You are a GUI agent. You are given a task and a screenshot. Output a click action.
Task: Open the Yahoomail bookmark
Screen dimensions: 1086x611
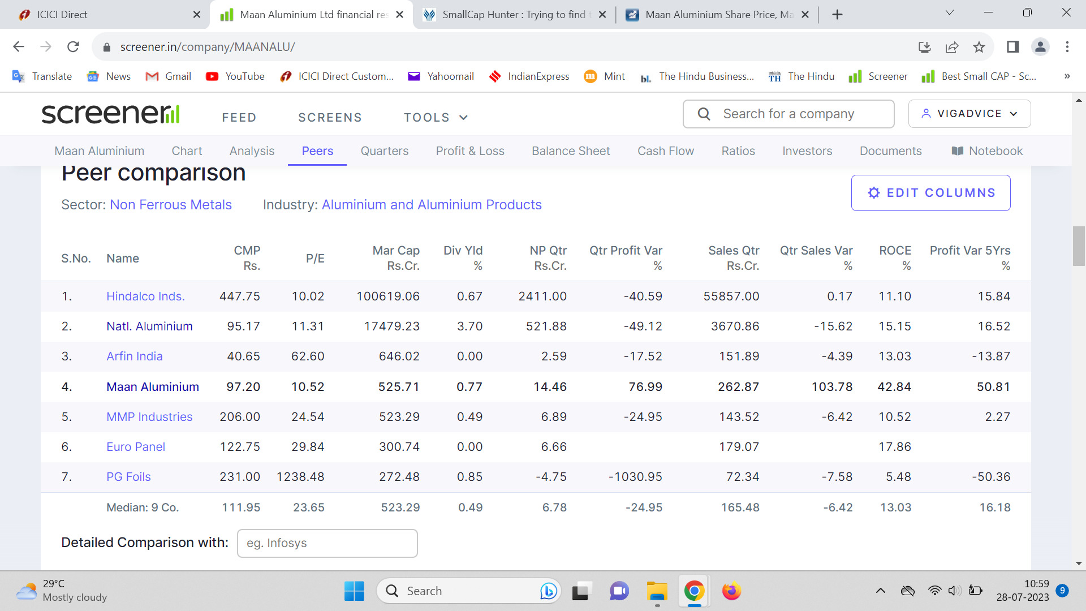pyautogui.click(x=441, y=76)
